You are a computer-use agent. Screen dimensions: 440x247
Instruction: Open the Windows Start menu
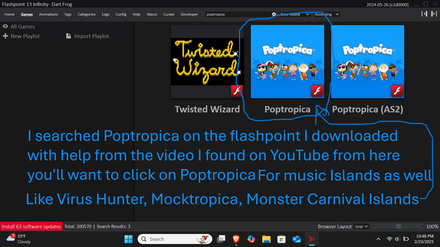(129, 239)
